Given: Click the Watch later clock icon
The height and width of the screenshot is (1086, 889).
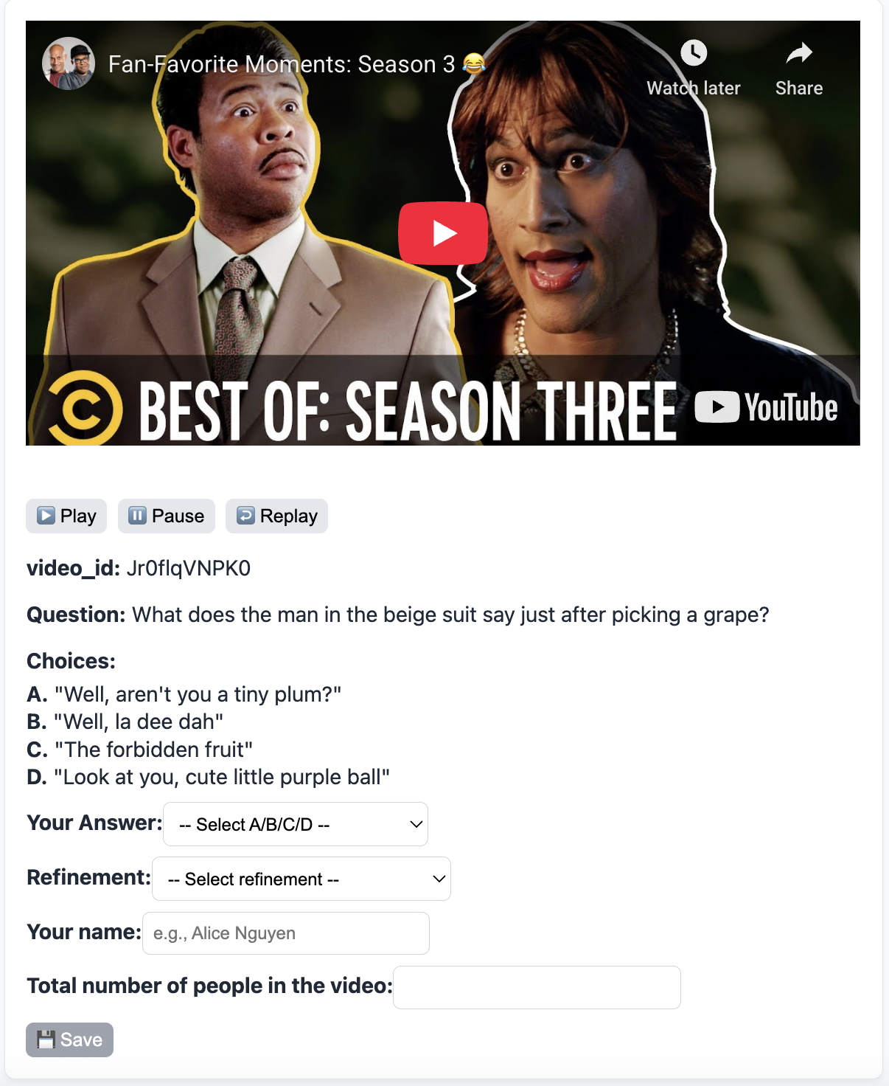Looking at the screenshot, I should tap(694, 53).
